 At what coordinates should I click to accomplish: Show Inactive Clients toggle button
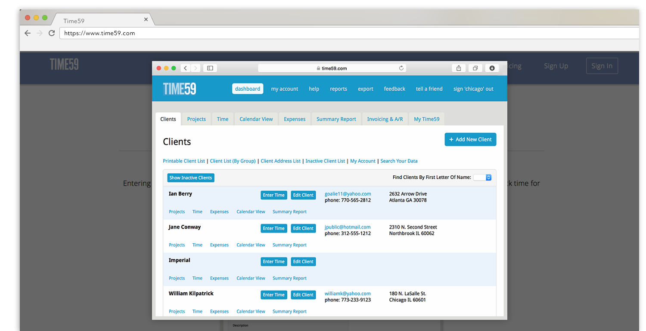(190, 178)
